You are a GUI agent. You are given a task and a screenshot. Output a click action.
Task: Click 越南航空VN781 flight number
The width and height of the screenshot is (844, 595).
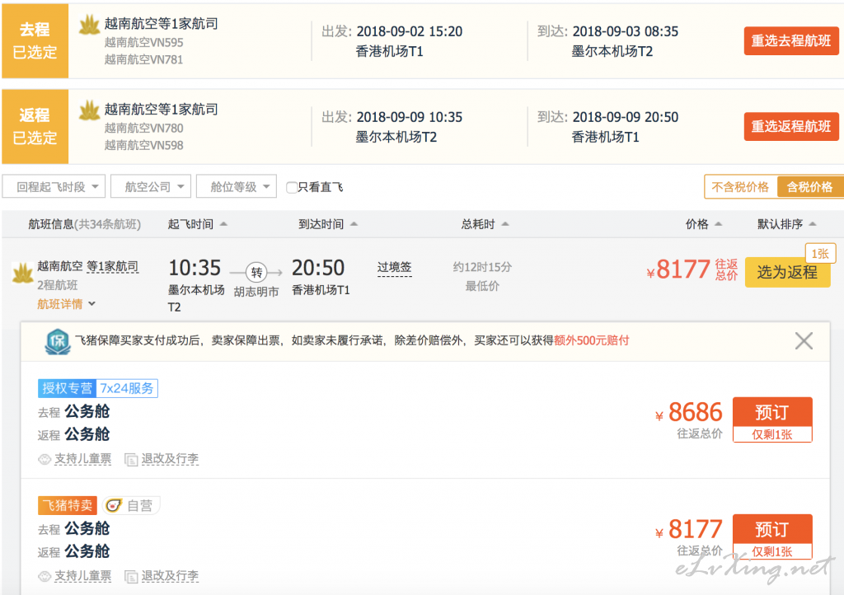click(x=143, y=59)
